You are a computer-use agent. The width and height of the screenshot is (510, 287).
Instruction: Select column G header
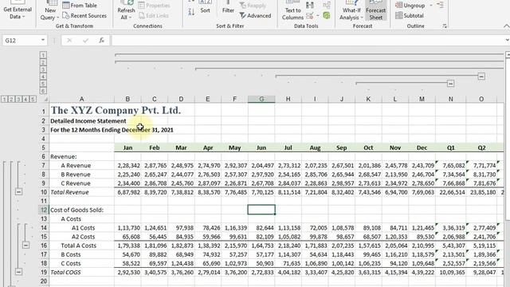(261, 99)
